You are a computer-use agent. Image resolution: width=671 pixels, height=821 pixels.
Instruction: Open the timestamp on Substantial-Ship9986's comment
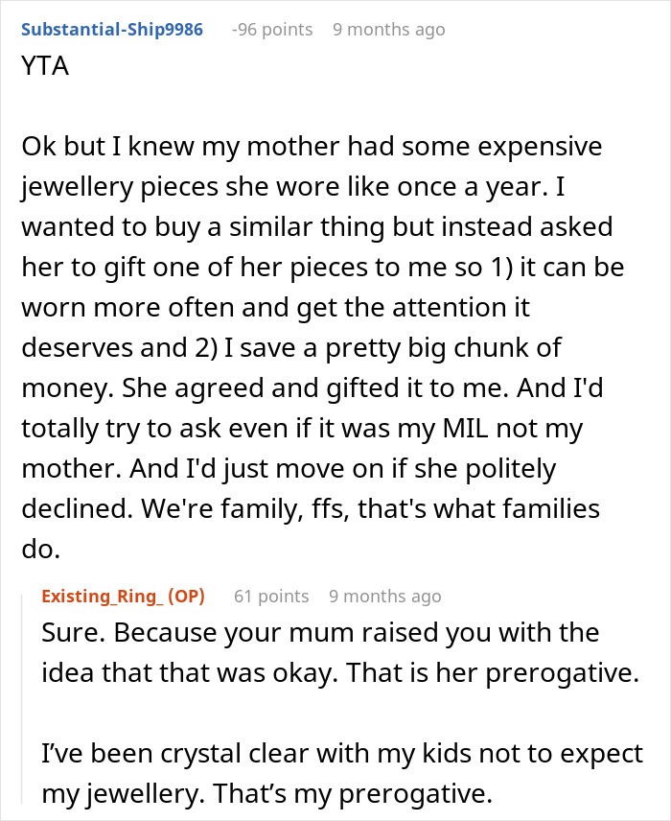pos(389,30)
